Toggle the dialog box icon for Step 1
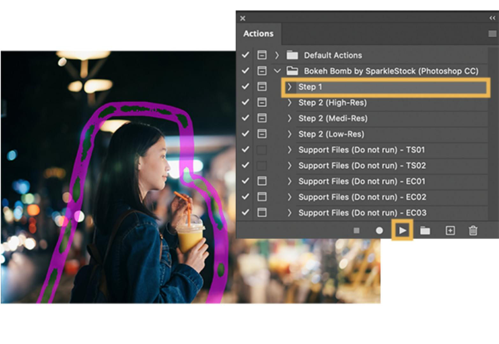Image resolution: width=499 pixels, height=344 pixels. pyautogui.click(x=262, y=86)
